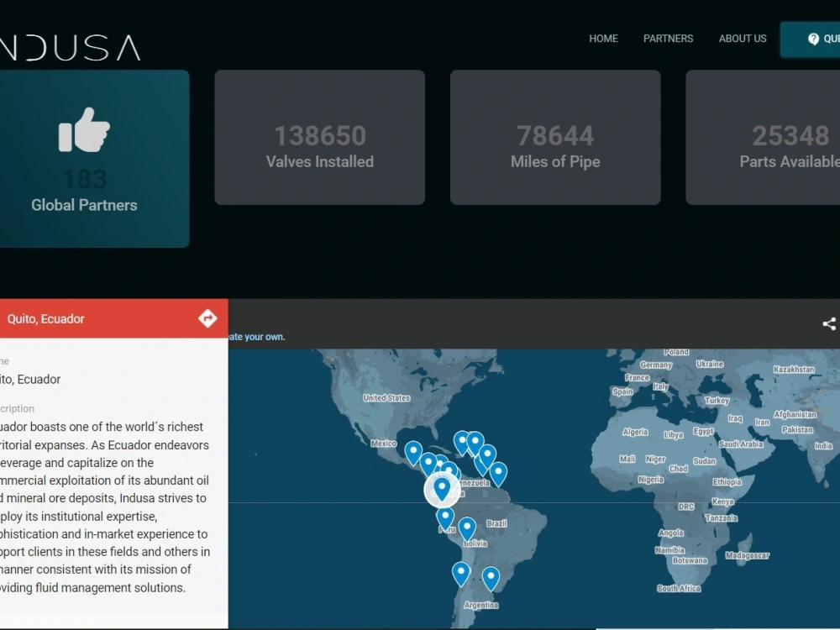Image resolution: width=840 pixels, height=630 pixels.
Task: Select the Miles of Pipe card
Action: [555, 137]
